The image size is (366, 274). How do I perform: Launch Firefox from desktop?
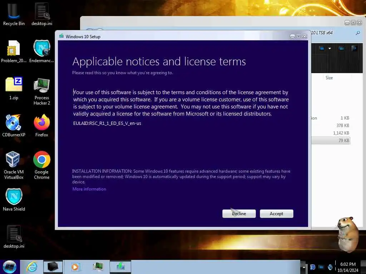point(42,125)
